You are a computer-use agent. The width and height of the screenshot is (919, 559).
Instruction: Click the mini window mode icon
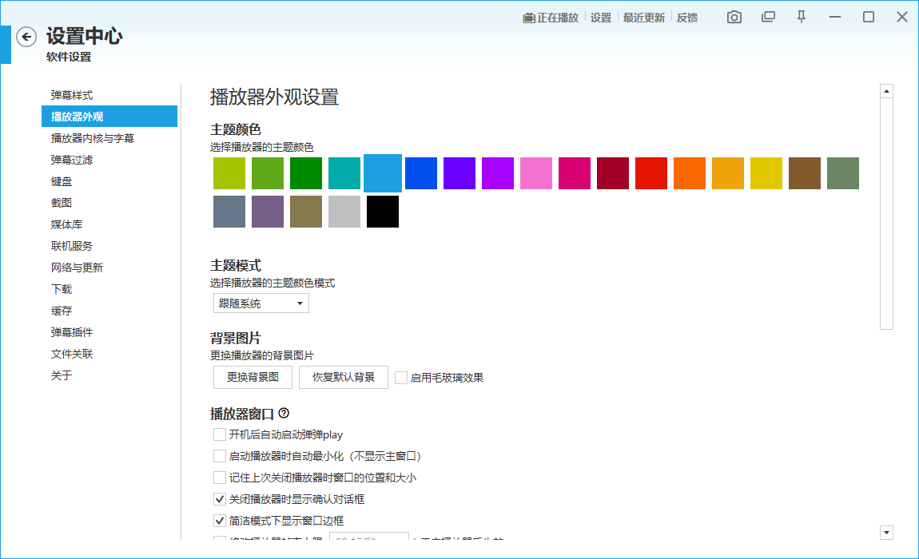pyautogui.click(x=768, y=17)
